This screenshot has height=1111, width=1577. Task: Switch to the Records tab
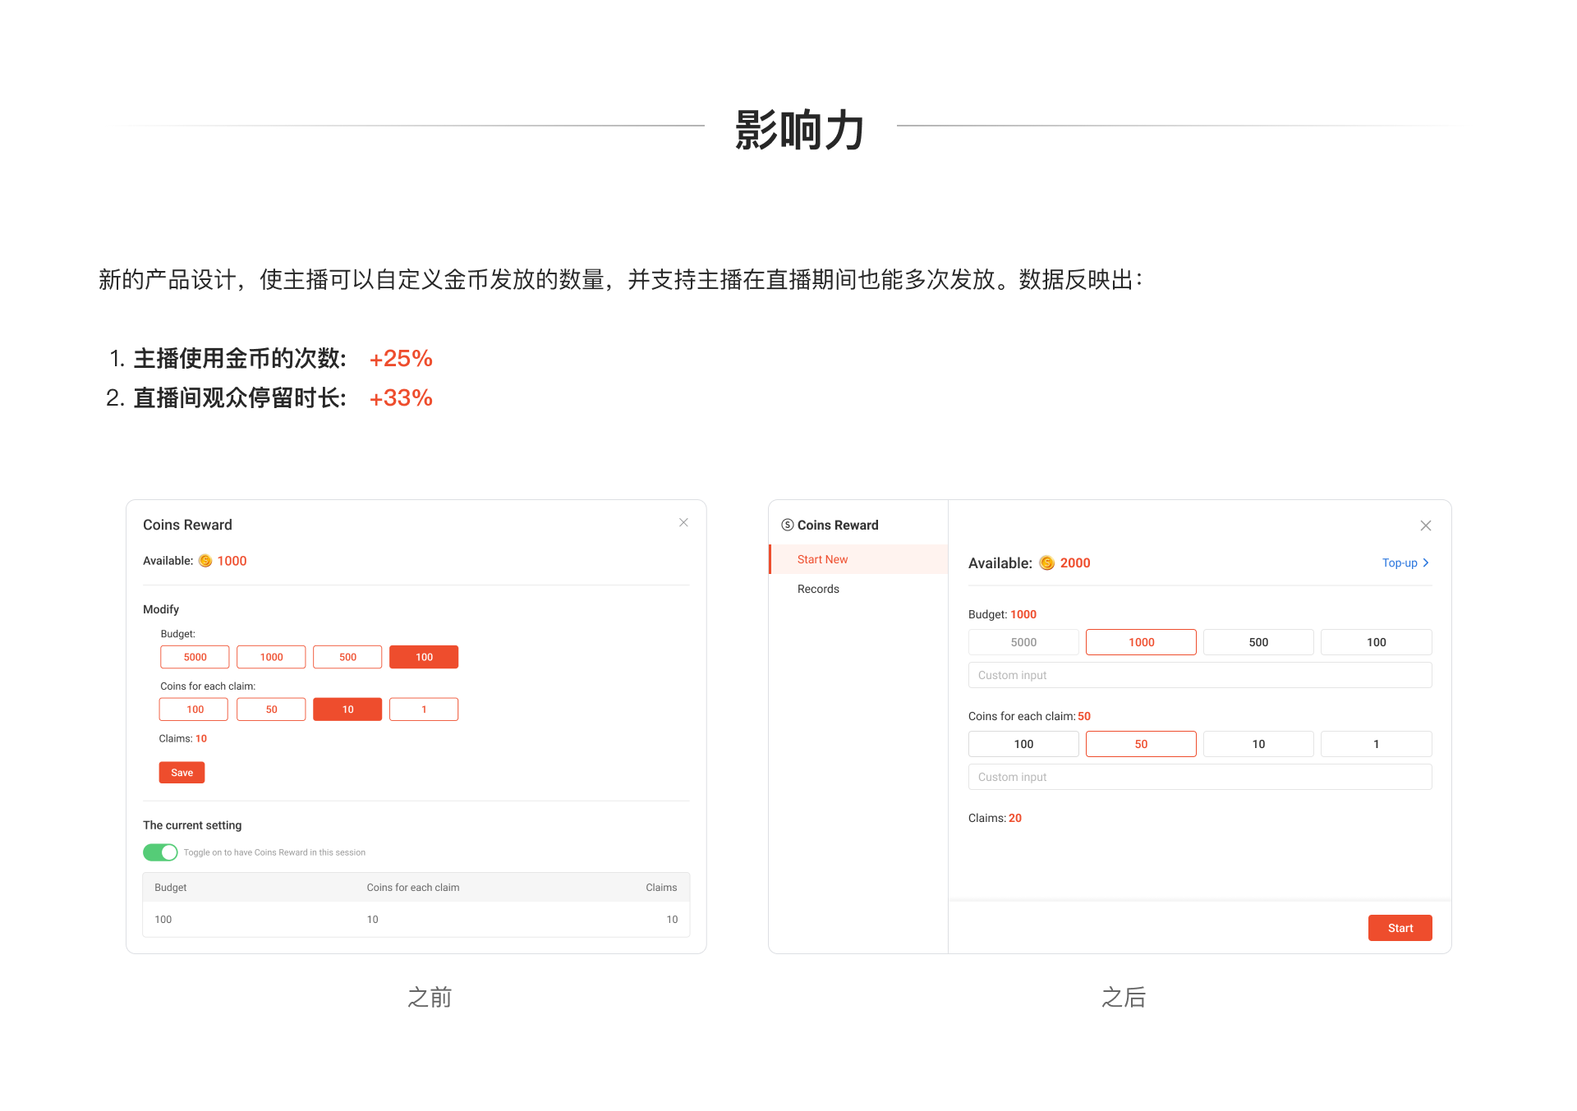pyautogui.click(x=818, y=589)
